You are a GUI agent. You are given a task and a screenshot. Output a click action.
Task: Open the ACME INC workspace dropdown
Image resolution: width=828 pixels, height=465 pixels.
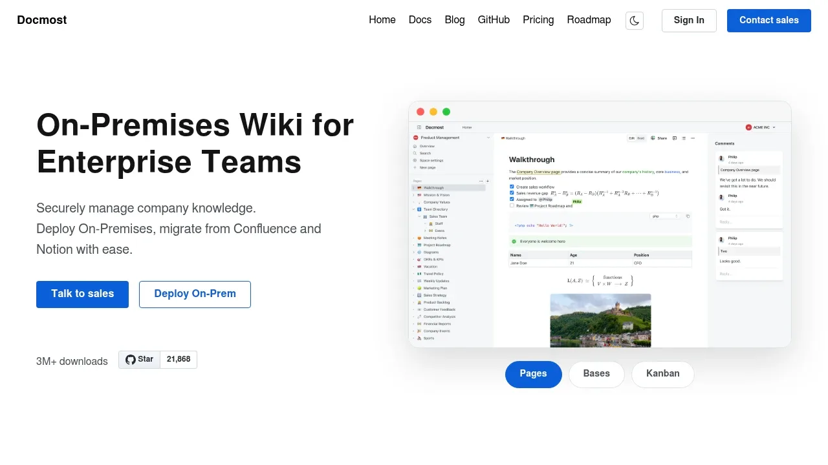coord(761,127)
